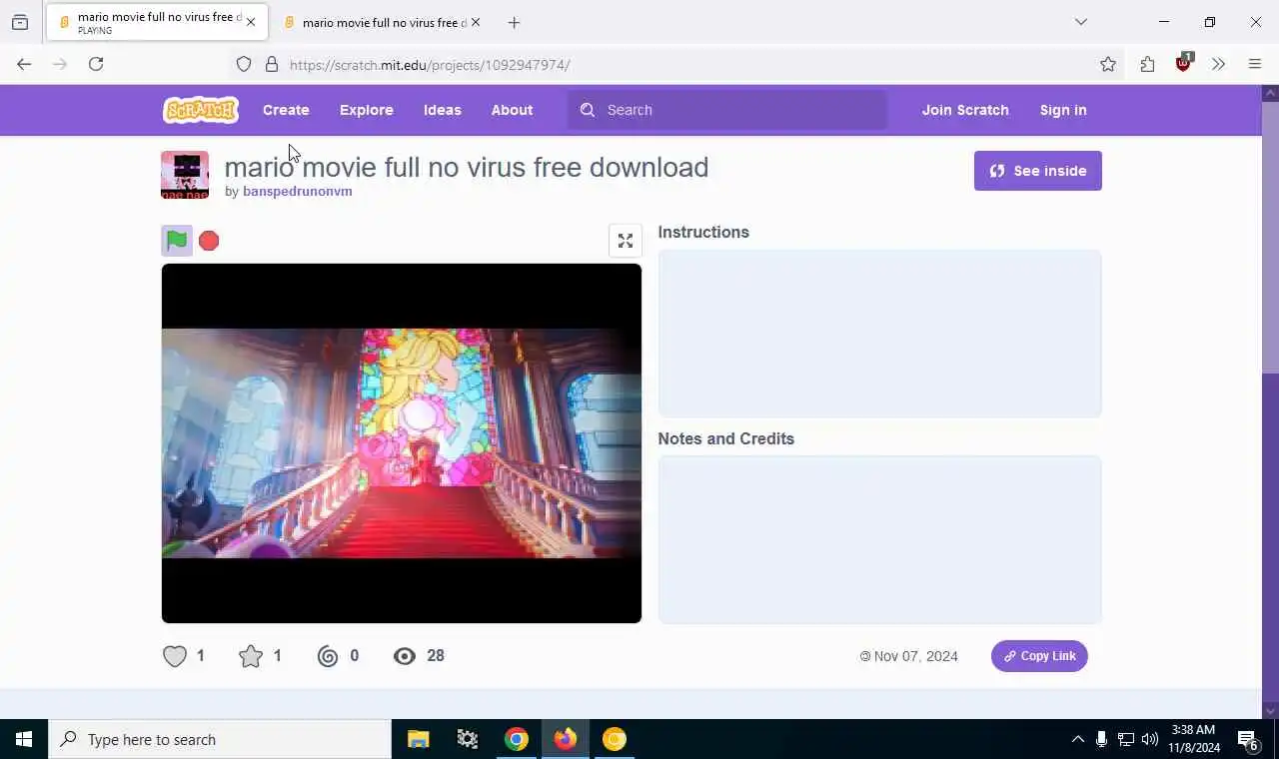Click the taskbar Type here to search box

tap(220, 739)
